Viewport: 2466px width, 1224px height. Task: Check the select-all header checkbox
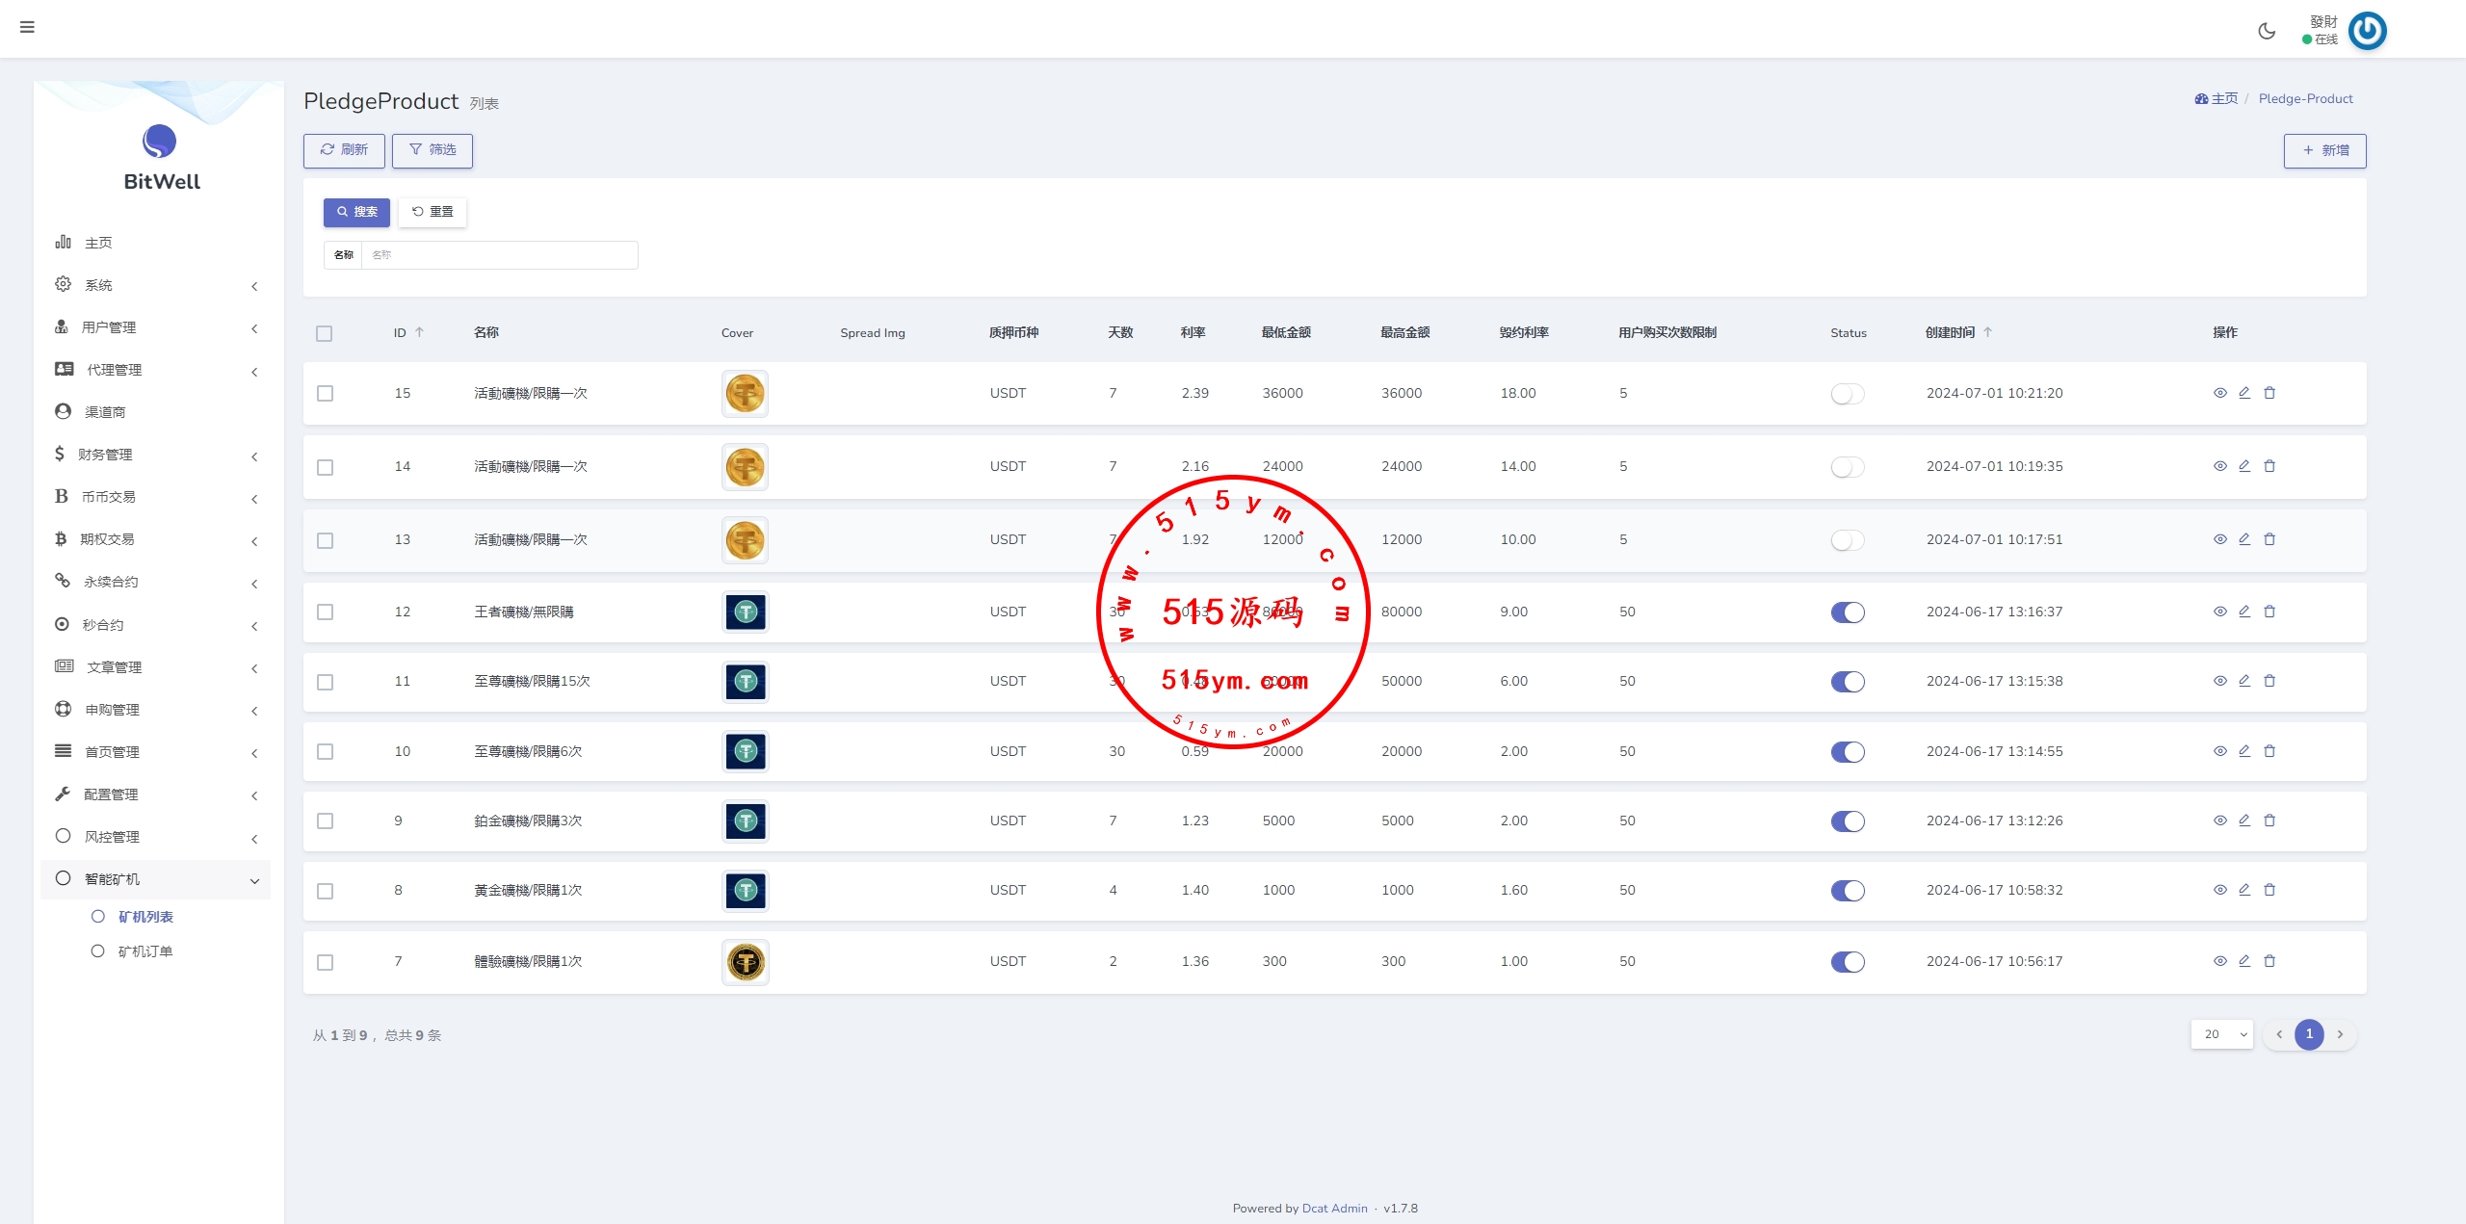tap(325, 333)
